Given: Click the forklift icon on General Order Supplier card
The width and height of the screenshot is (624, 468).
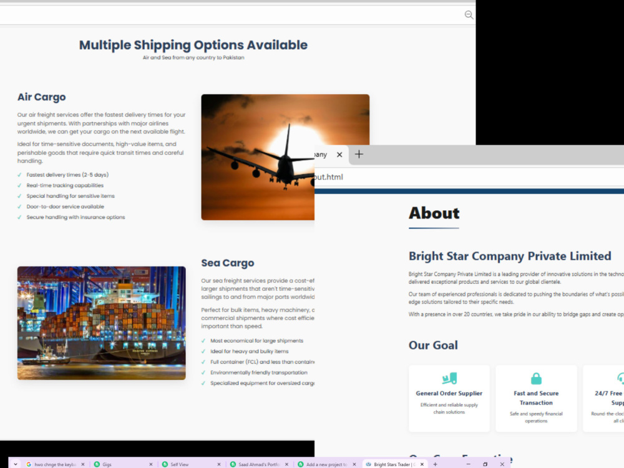Looking at the screenshot, I should (x=449, y=378).
